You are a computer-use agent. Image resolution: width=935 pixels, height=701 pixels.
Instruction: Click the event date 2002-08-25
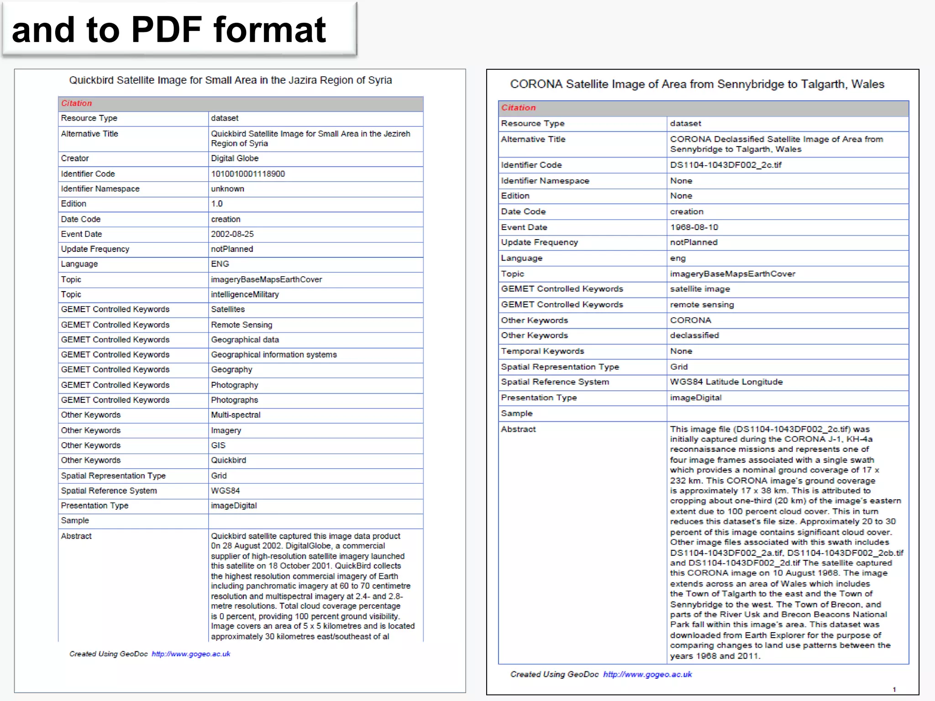(232, 234)
